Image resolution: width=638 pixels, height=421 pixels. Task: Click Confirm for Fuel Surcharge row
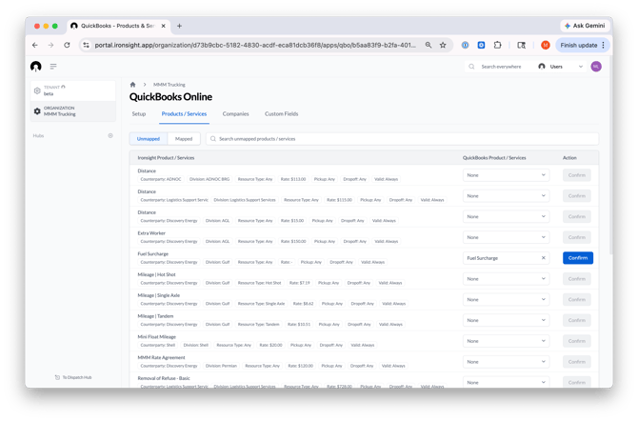[578, 258]
